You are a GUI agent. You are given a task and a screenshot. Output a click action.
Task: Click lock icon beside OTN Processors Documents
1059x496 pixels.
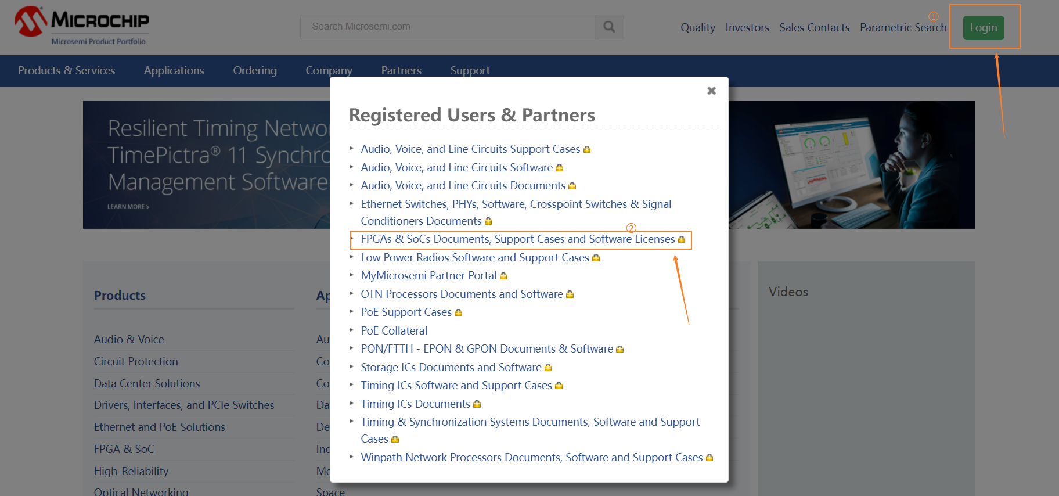tap(570, 294)
